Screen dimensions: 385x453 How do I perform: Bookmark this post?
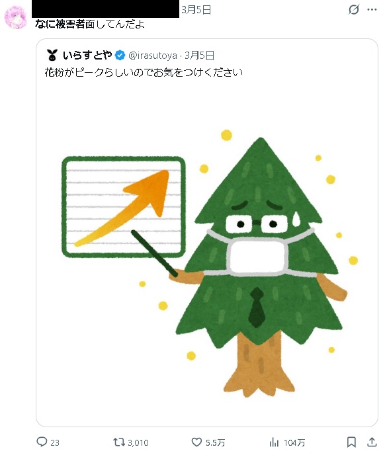pos(351,442)
